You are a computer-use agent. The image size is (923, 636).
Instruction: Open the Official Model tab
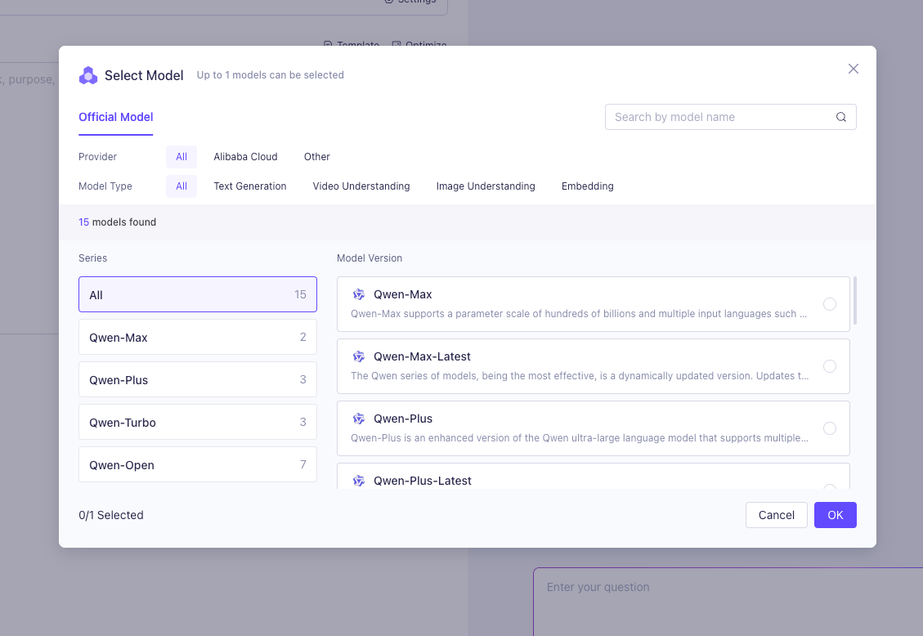(116, 117)
